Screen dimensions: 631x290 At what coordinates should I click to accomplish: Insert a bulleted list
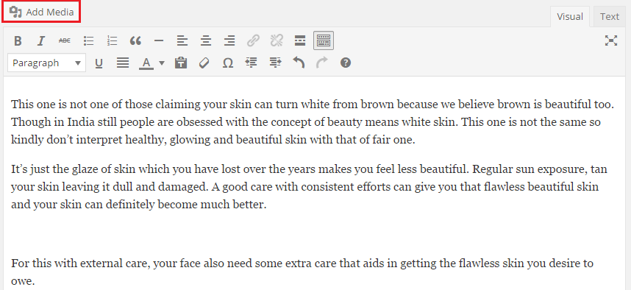click(88, 40)
